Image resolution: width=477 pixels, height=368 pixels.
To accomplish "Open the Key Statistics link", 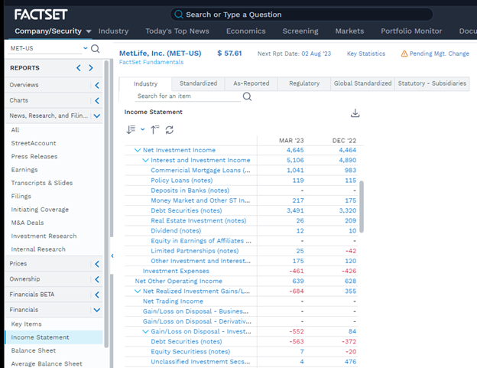I will click(x=366, y=54).
